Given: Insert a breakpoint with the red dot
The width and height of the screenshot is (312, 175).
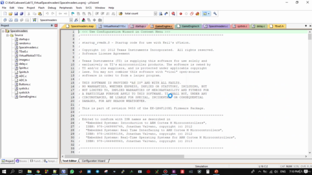Looking at the screenshot, I should (181, 14).
